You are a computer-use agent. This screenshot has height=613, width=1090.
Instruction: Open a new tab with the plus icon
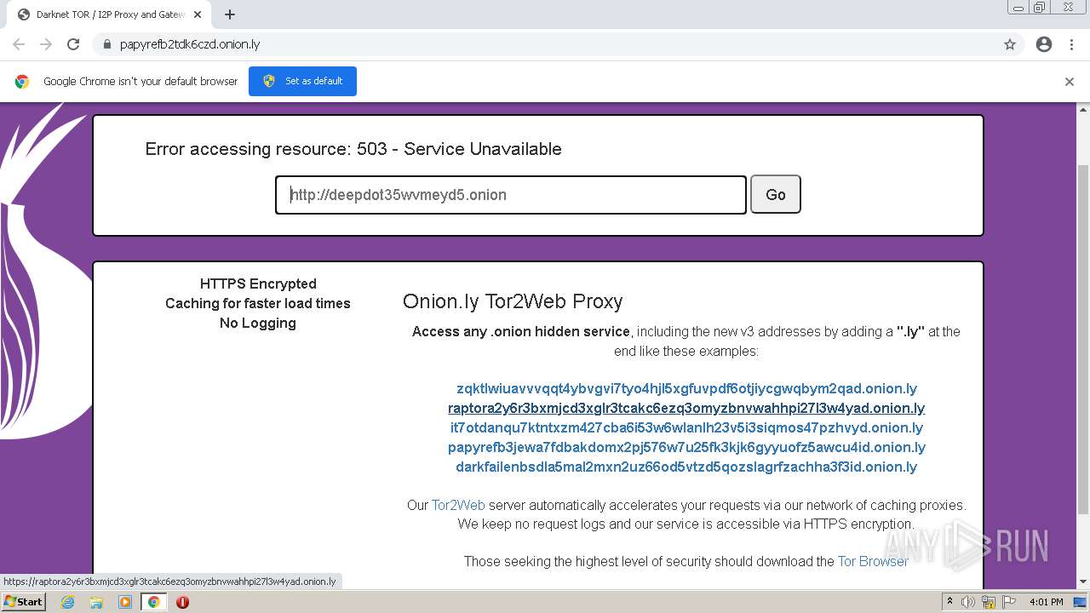(x=230, y=14)
